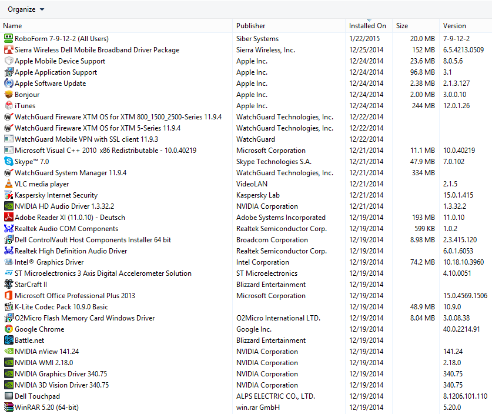
Task: Click the NVIDIA HD Audio Driver icon
Action: pyautogui.click(x=8, y=206)
